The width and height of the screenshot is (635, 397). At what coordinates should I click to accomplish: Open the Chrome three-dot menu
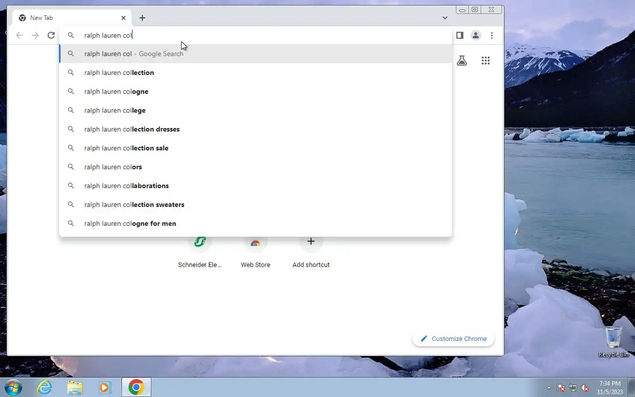coord(492,35)
